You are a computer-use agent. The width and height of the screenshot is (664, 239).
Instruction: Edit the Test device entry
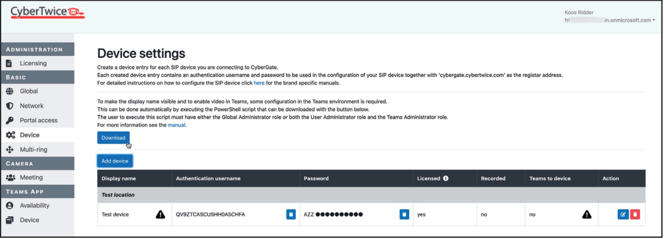click(623, 214)
